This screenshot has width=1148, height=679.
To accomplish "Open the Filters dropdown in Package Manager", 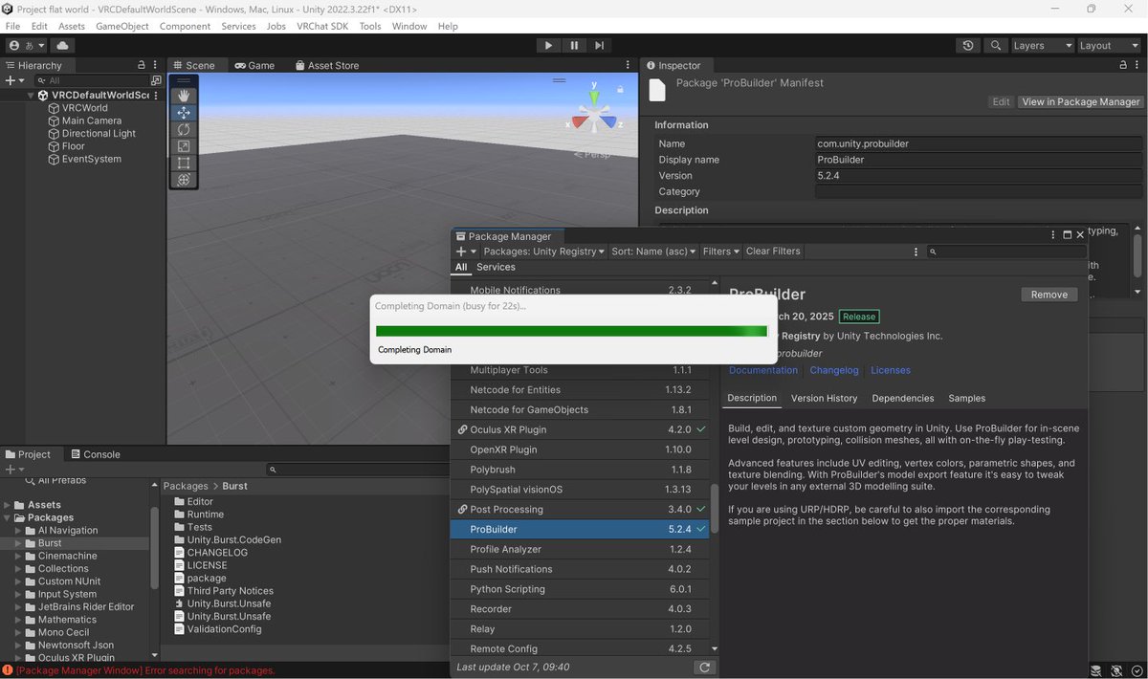I will coord(721,252).
